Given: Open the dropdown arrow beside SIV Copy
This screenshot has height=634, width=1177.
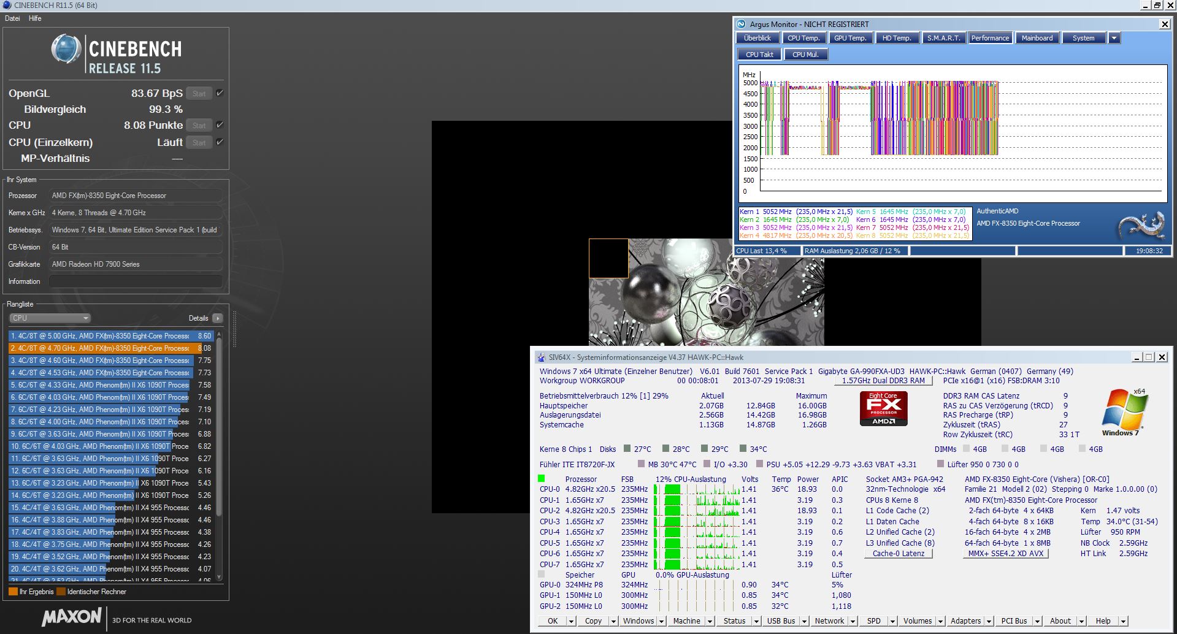Looking at the screenshot, I should coord(613,621).
